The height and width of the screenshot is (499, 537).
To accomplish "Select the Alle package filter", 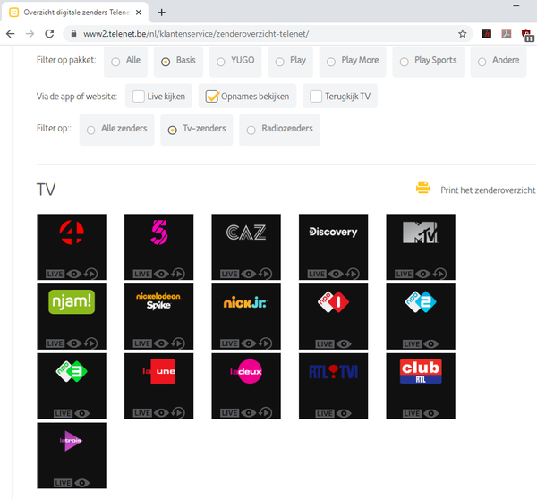I will click(x=125, y=62).
